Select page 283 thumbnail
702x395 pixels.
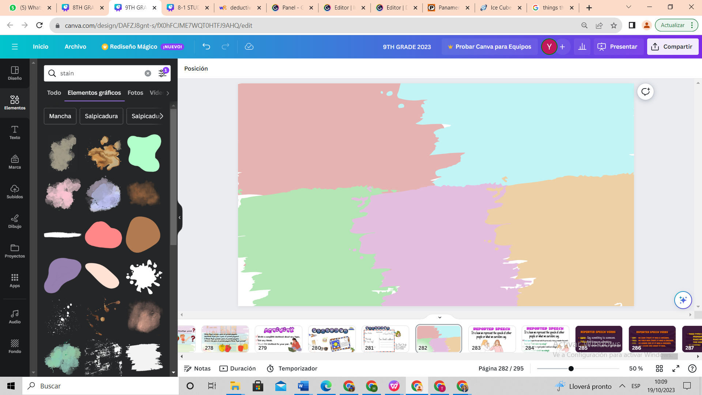[492, 339]
